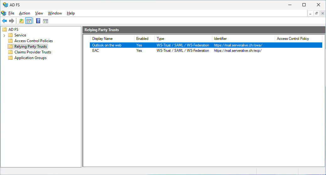
Task: Expand the Service tree node
Action: pyautogui.click(x=4, y=36)
